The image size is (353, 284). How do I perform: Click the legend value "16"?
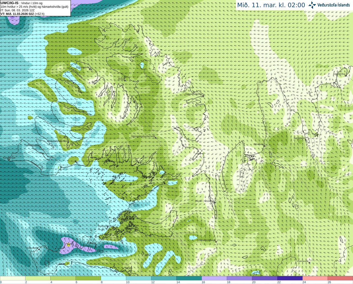point(203,282)
